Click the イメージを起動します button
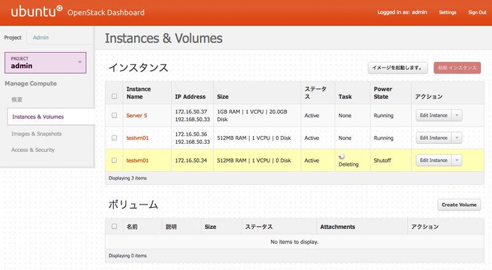Image resolution: width=492 pixels, height=270 pixels. (x=397, y=67)
